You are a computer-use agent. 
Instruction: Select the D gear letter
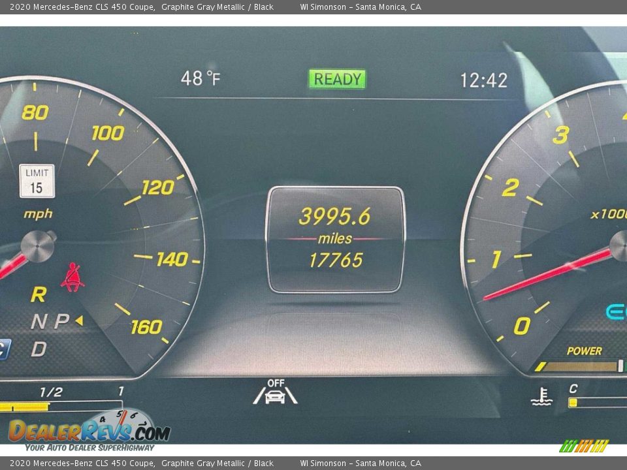39,349
